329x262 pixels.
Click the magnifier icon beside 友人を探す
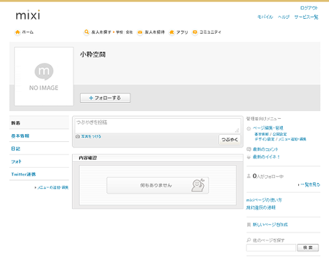tap(87, 32)
